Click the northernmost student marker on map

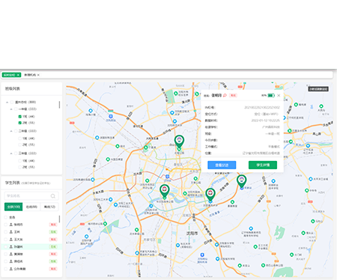click(x=179, y=141)
